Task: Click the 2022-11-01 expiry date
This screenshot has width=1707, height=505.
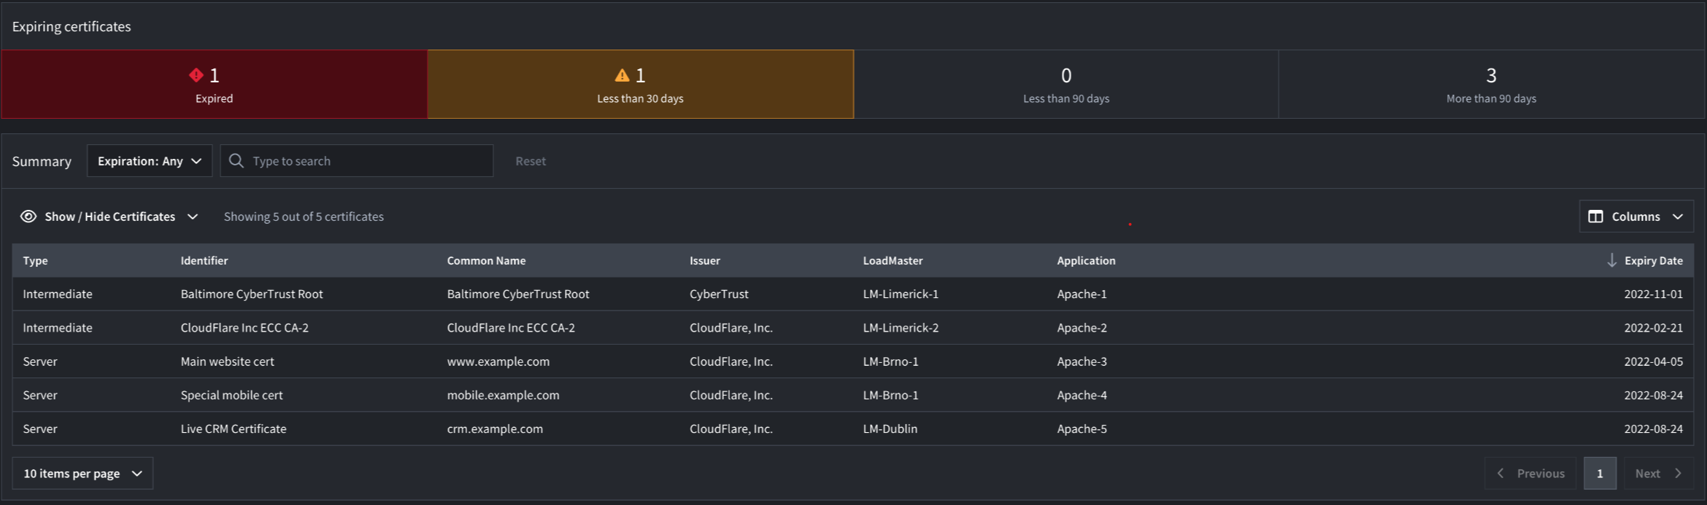Action: click(1653, 294)
